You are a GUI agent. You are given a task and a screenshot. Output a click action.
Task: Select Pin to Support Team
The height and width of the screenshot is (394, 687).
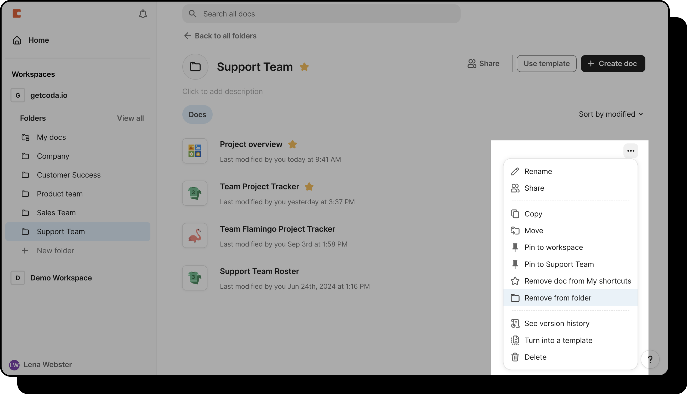coord(570,264)
